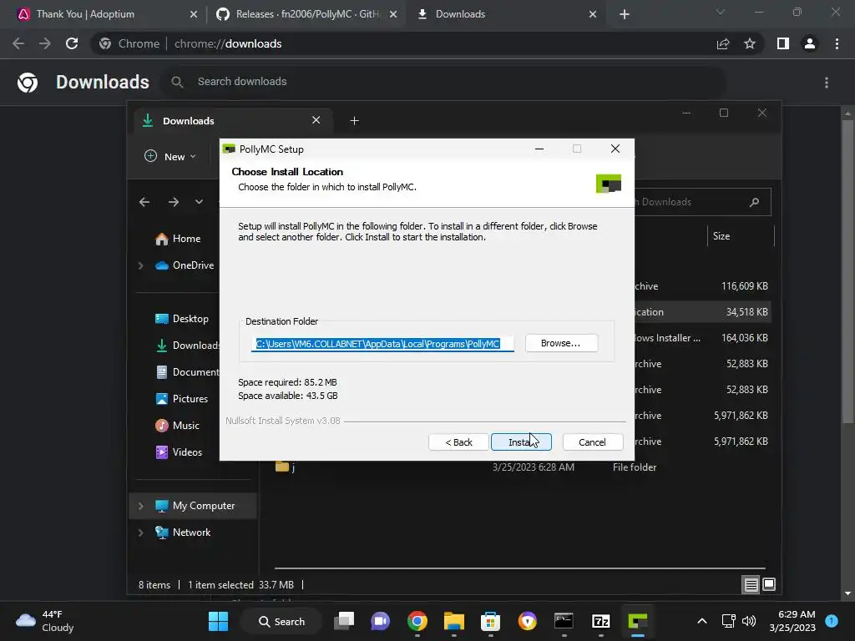
Task: Open the weather widget showing 44°F
Action: pyautogui.click(x=45, y=621)
